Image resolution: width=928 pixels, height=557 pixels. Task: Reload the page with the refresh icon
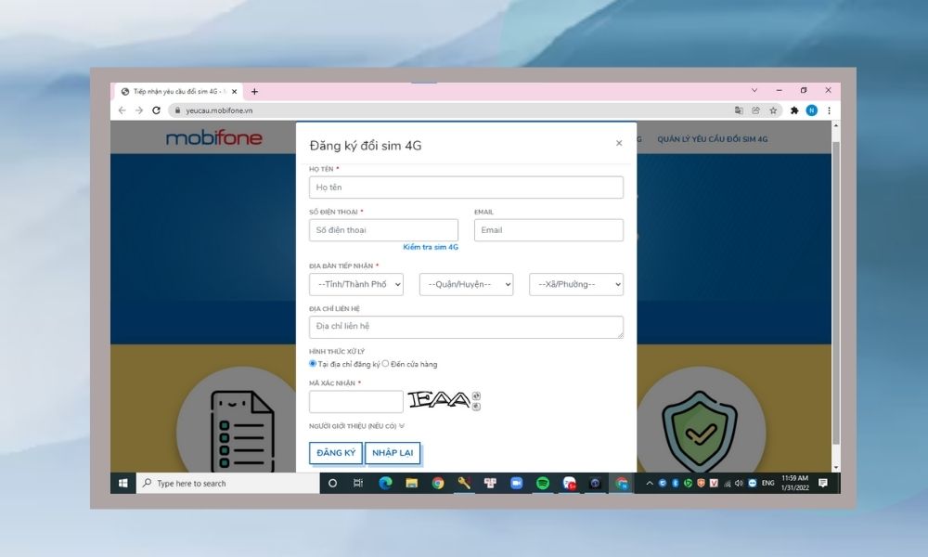(x=156, y=110)
